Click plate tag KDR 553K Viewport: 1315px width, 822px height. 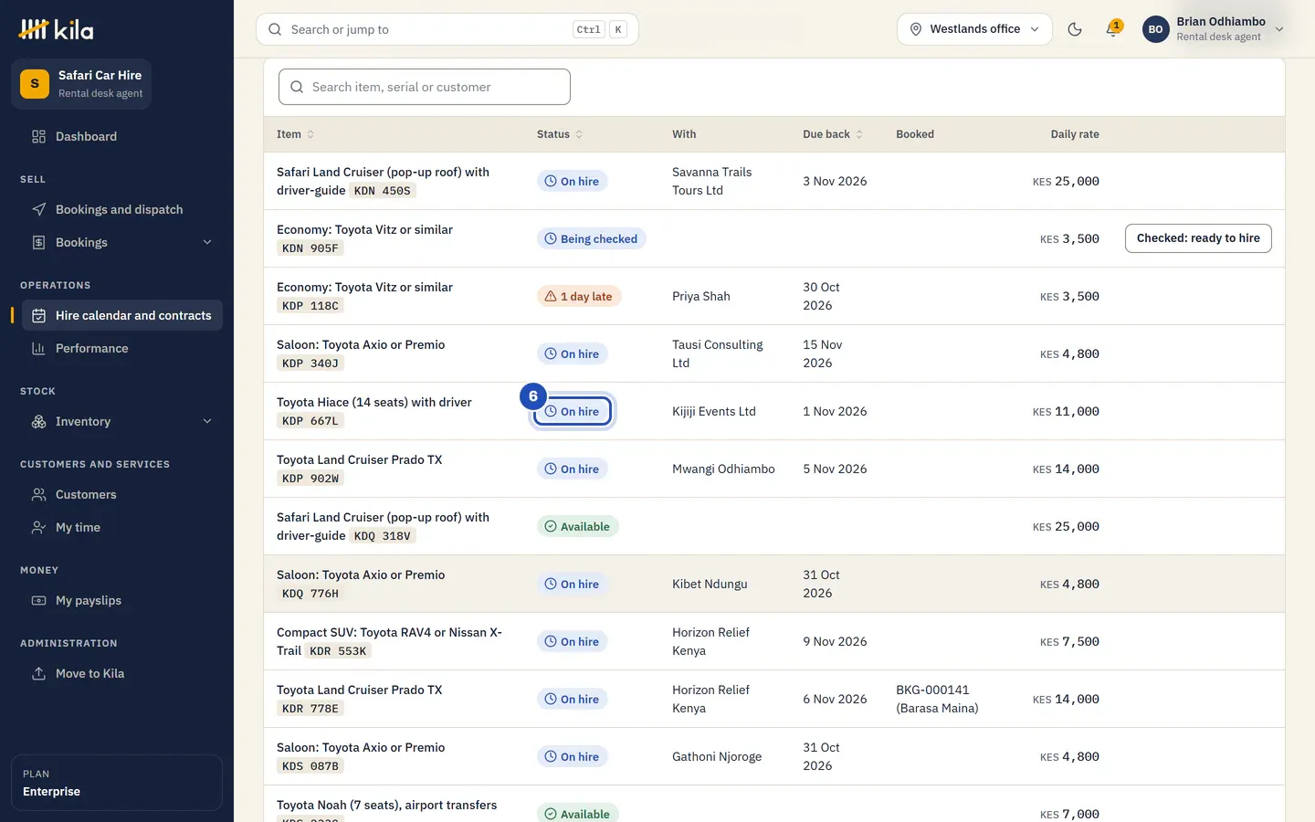pyautogui.click(x=338, y=651)
